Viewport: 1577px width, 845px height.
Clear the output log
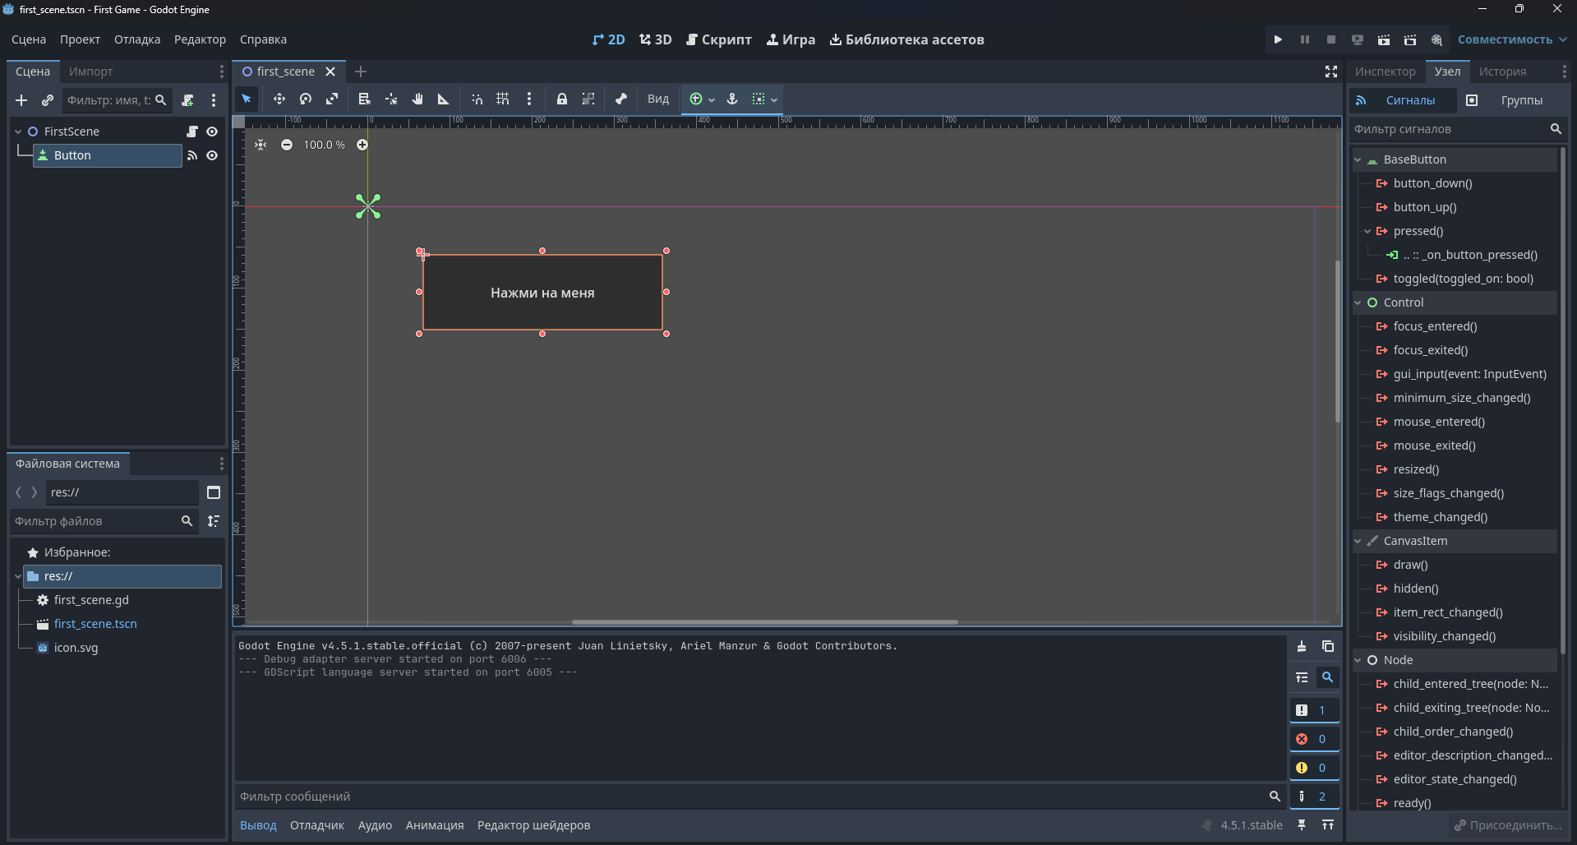point(1302,647)
